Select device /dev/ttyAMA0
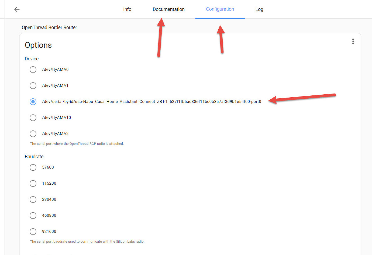This screenshot has width=372, height=255. pyautogui.click(x=33, y=70)
